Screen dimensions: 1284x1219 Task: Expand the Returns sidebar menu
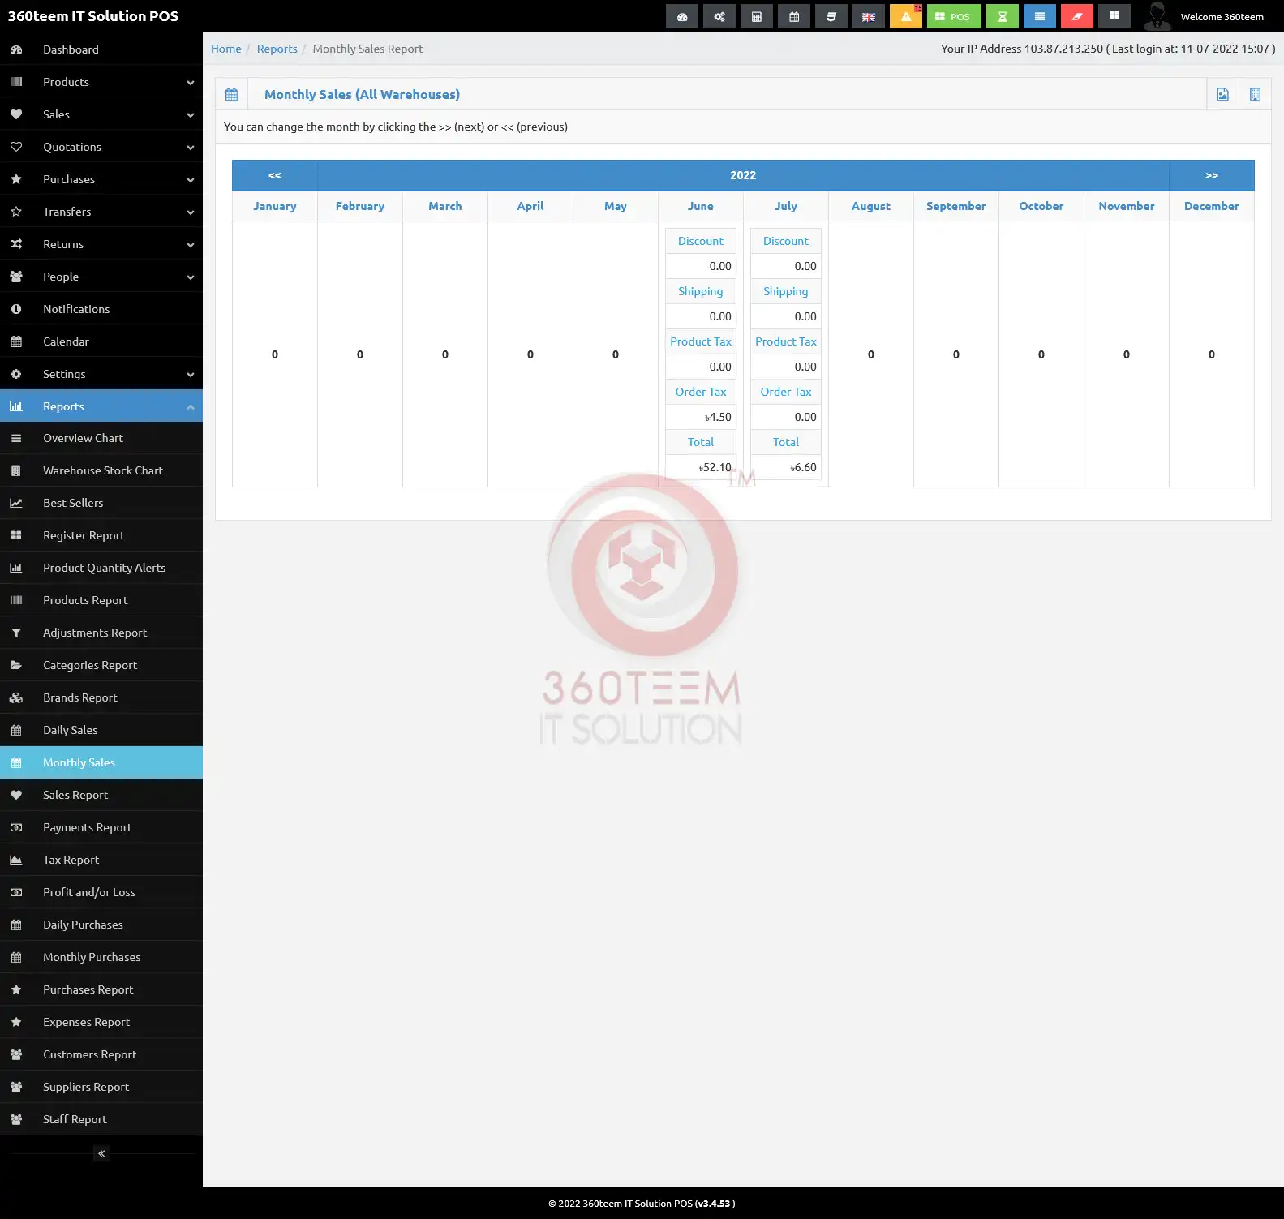point(101,244)
